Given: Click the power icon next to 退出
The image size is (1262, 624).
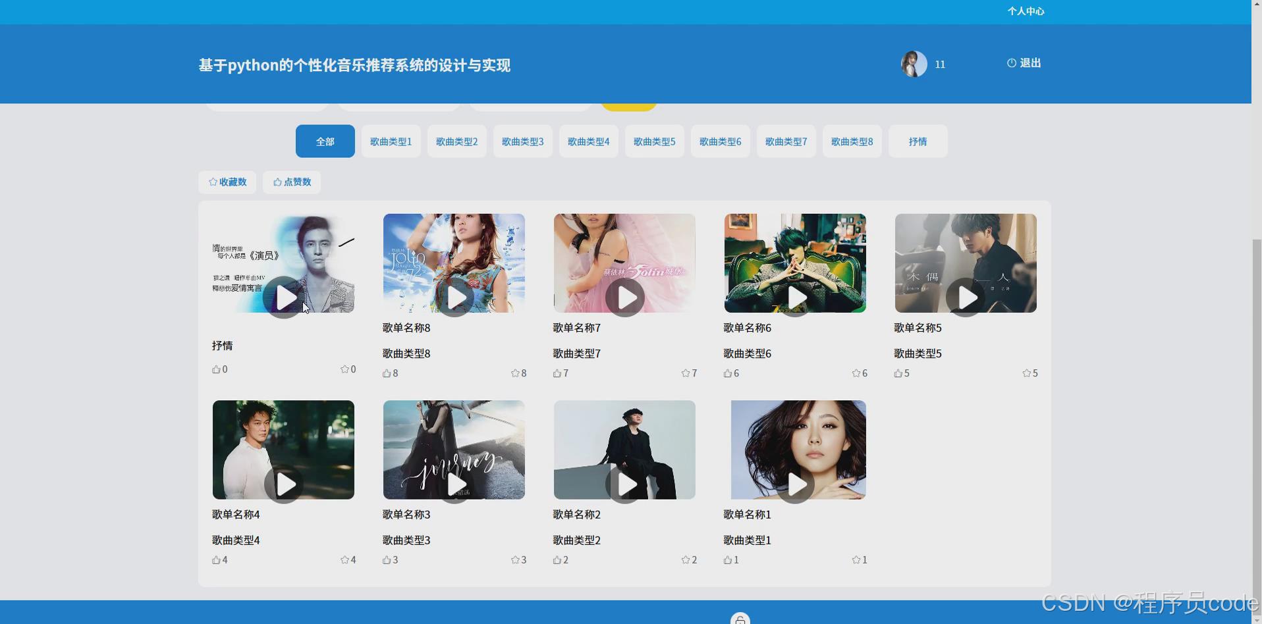Looking at the screenshot, I should pos(1011,63).
